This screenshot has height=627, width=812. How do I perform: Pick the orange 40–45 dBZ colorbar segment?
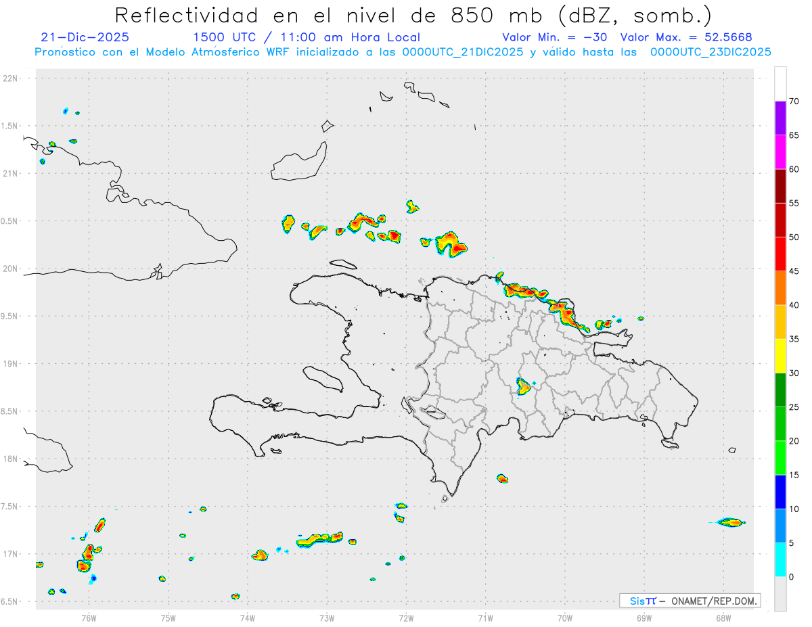tap(780, 288)
